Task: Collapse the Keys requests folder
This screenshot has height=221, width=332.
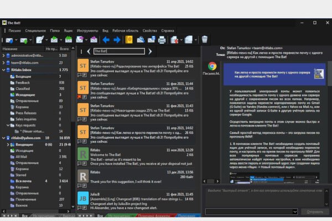Action: [x=8, y=125]
